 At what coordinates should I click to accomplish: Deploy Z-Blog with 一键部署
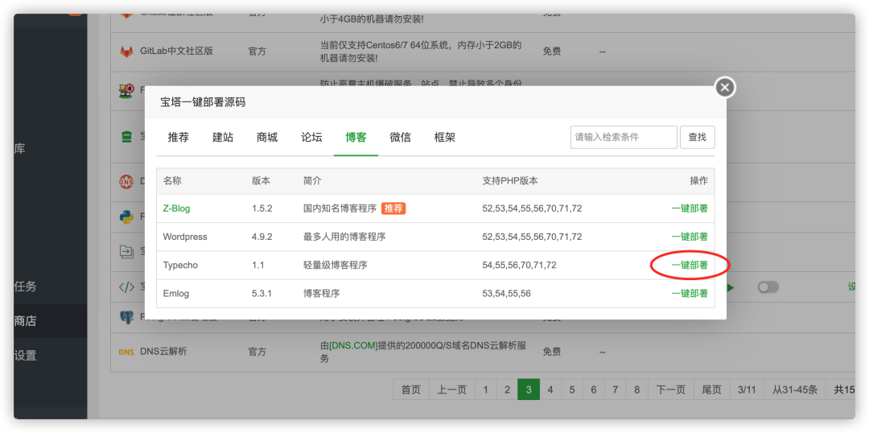(x=690, y=208)
